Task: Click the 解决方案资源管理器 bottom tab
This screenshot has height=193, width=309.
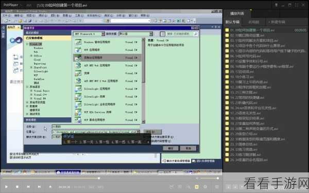Action: click(x=176, y=161)
